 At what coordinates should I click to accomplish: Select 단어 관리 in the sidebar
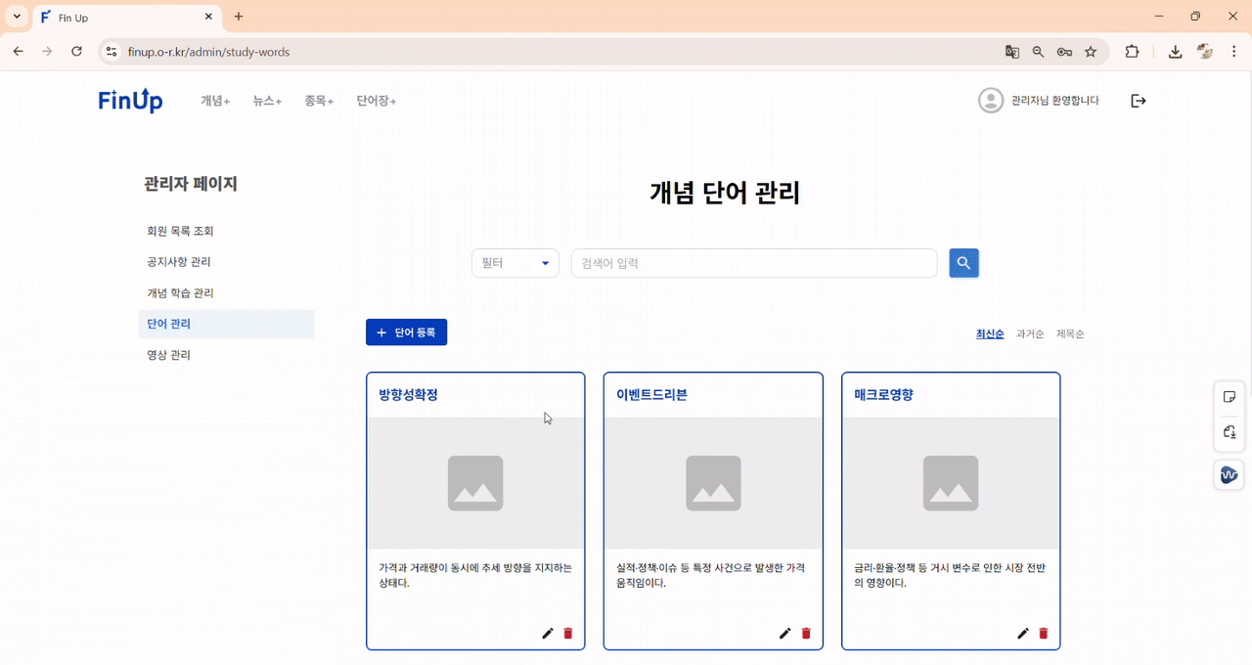(167, 323)
